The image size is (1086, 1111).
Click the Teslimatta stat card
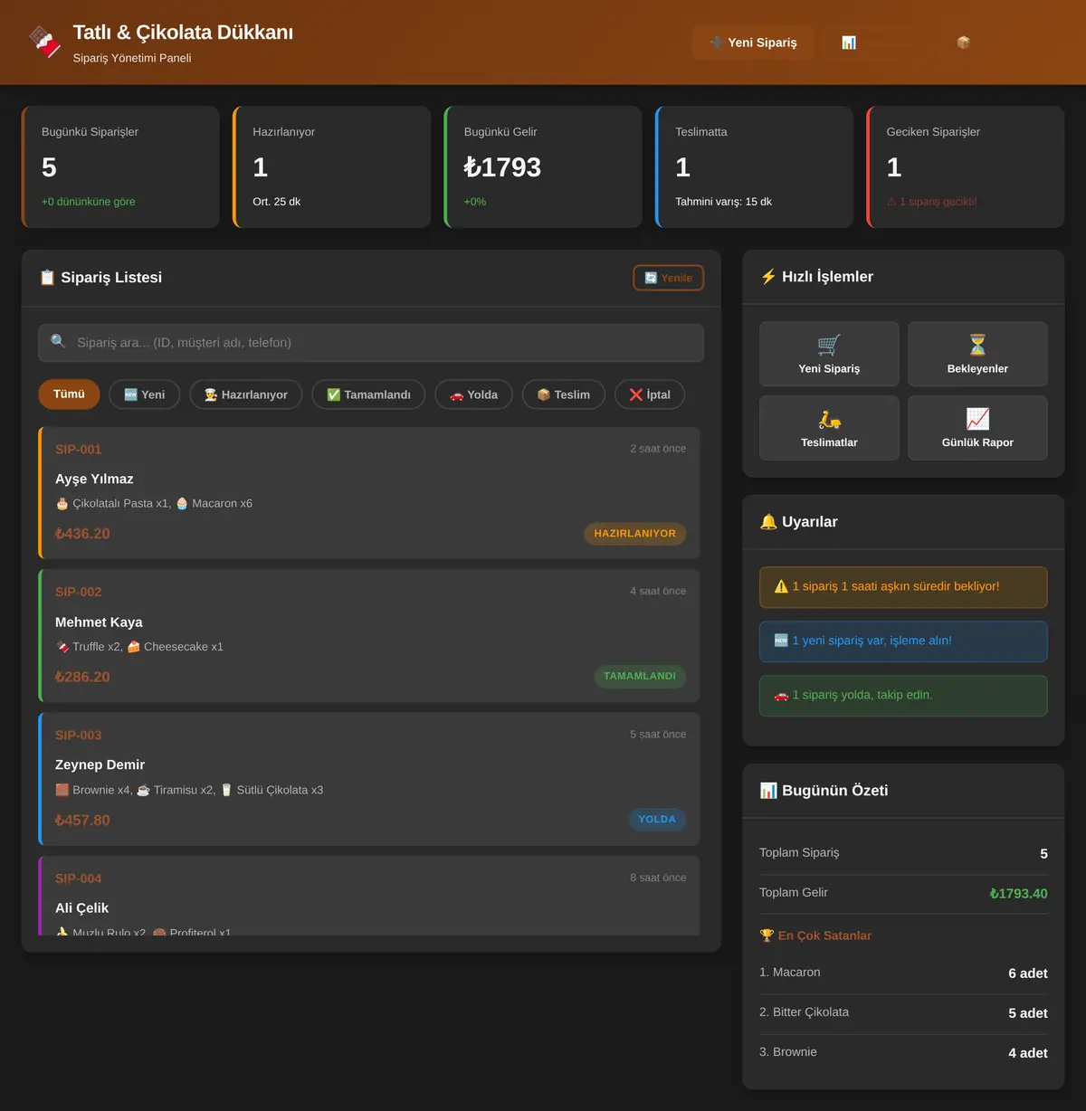click(x=754, y=167)
